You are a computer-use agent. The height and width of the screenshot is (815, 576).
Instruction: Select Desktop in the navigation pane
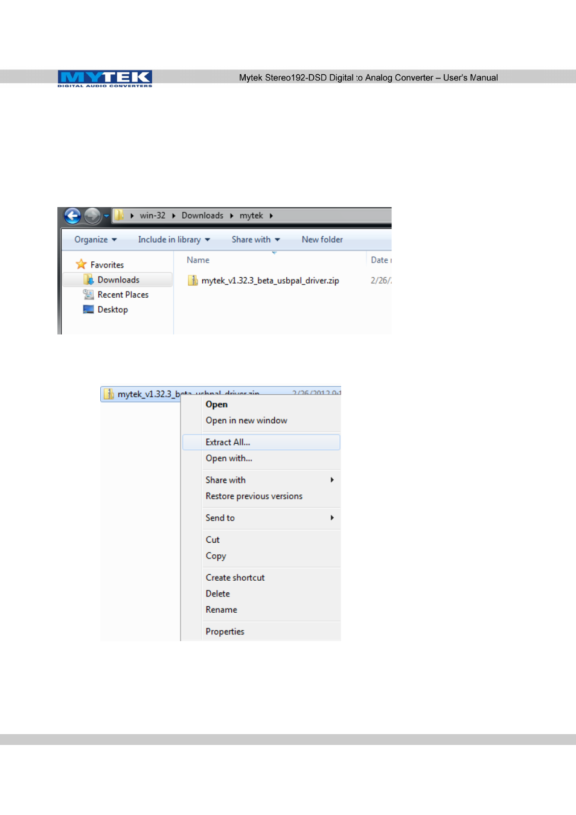[x=113, y=310]
